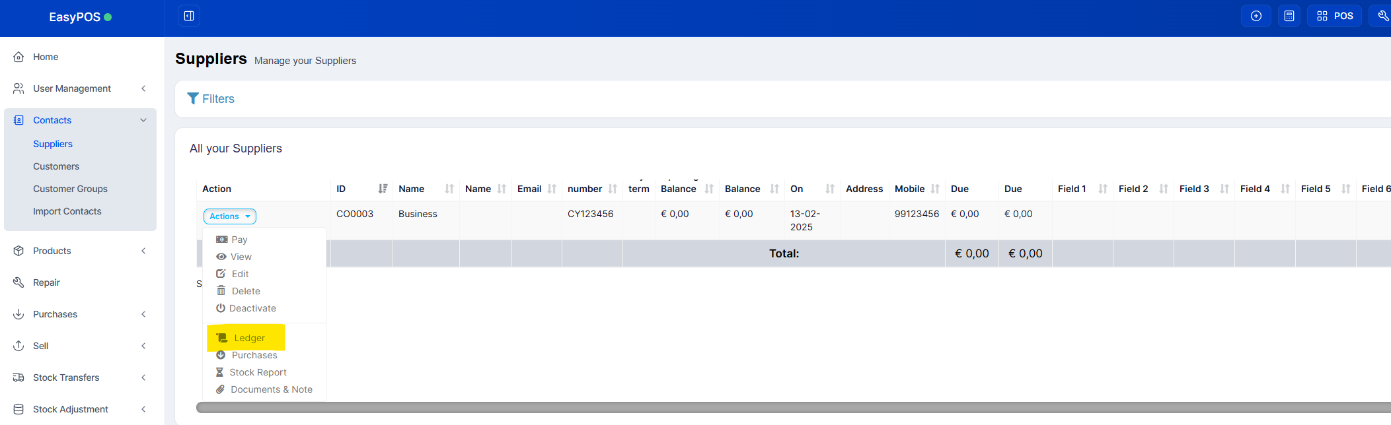
Task: Click the horizontal table scrollbar
Action: tap(793, 407)
